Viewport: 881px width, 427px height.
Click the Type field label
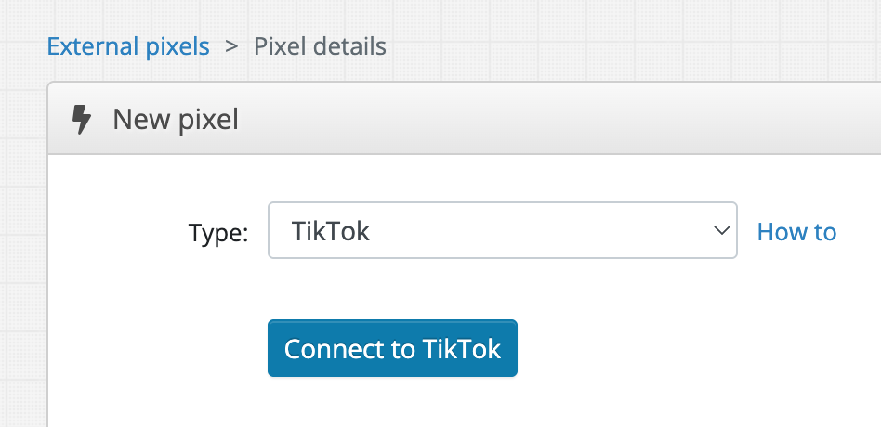click(218, 232)
